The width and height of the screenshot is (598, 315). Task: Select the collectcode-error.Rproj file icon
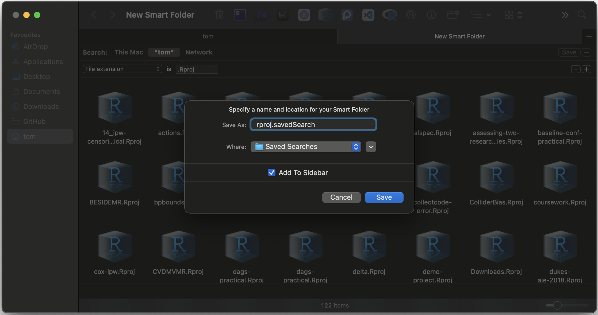[433, 177]
